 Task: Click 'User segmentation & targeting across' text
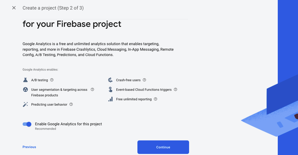pos(59,90)
